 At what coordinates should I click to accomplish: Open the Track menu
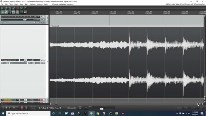click(x=26, y=4)
